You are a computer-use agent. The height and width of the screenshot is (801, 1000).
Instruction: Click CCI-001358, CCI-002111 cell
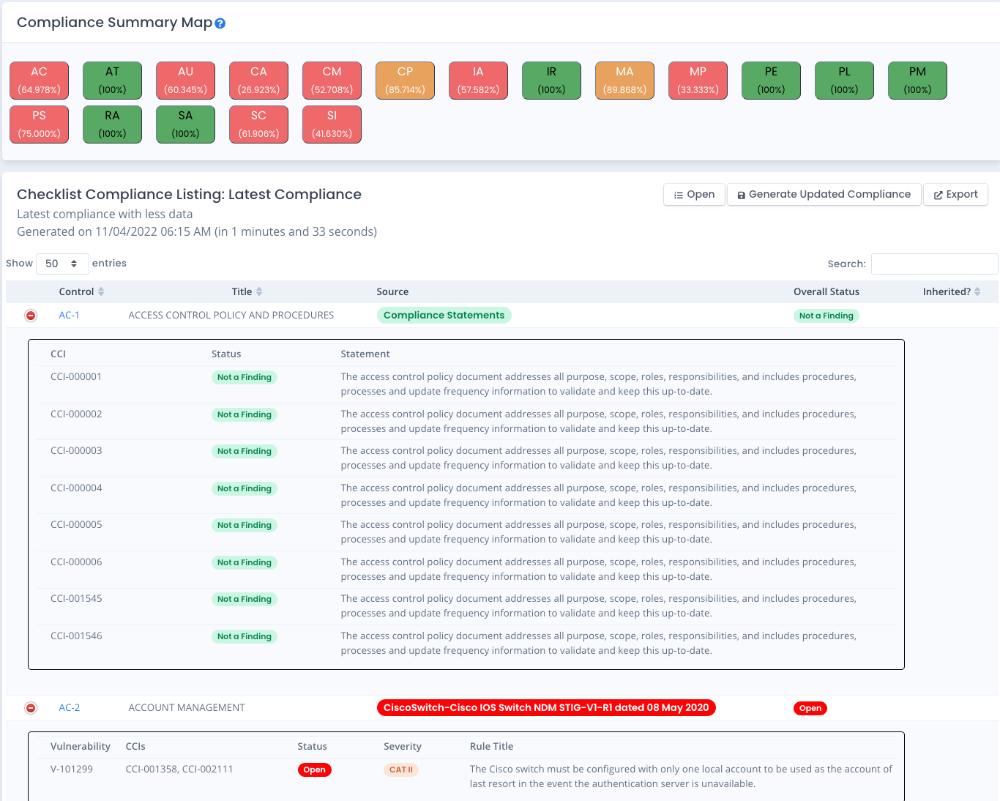click(179, 770)
